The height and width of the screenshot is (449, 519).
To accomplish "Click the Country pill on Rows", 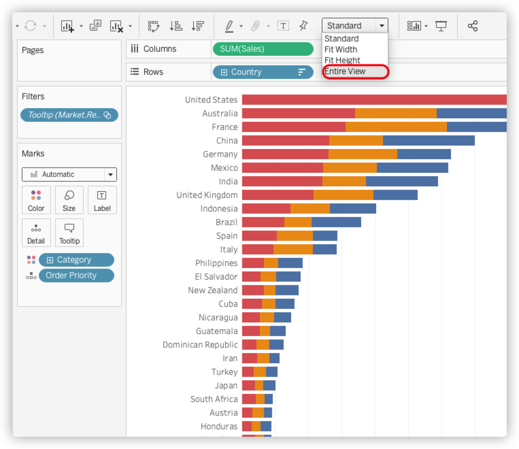I will tap(263, 72).
